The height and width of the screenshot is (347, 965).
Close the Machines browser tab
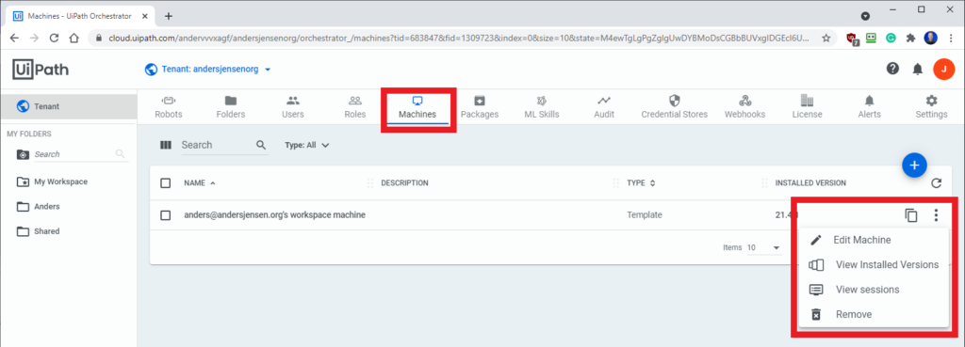pos(146,16)
